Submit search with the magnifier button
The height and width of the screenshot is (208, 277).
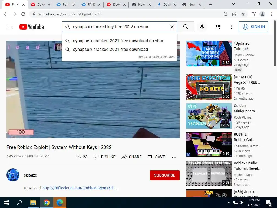tap(186, 27)
